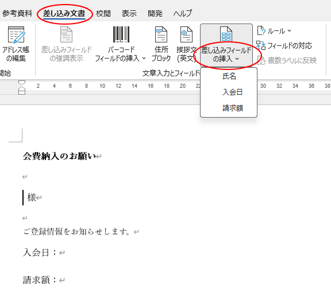
Task: Place cursor at the 様 line
Action: pyautogui.click(x=32, y=197)
